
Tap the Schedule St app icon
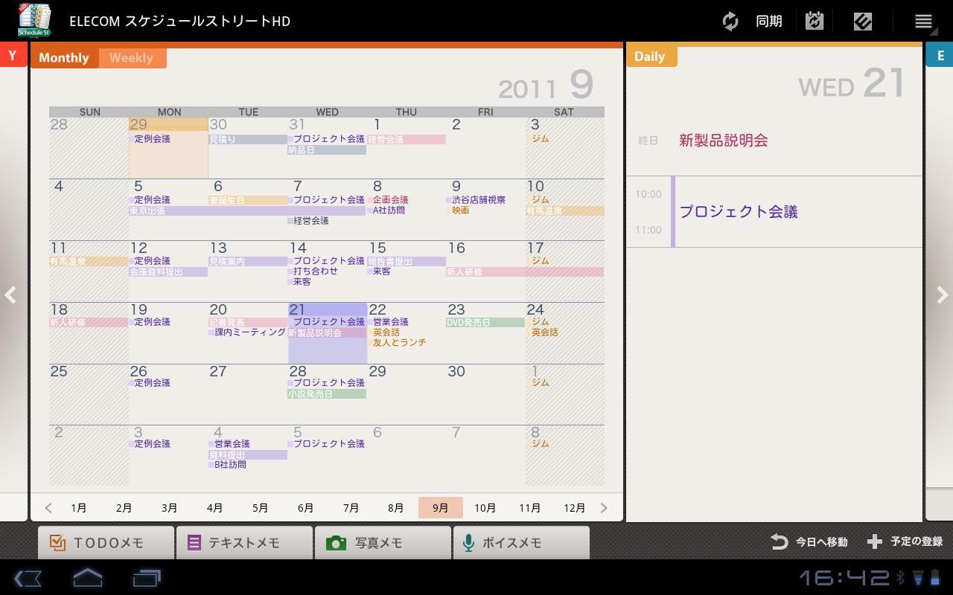[33, 20]
